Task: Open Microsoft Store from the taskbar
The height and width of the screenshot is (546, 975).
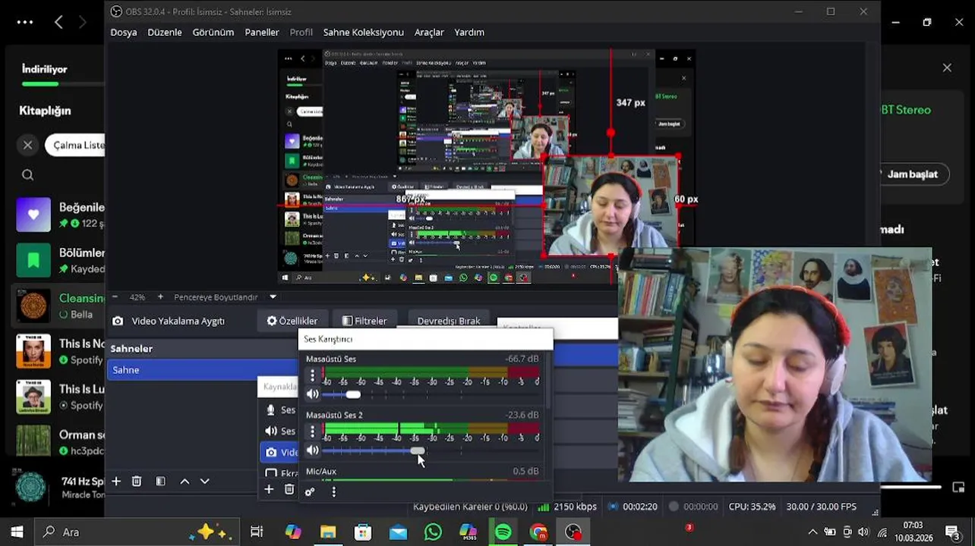Action: click(x=363, y=532)
